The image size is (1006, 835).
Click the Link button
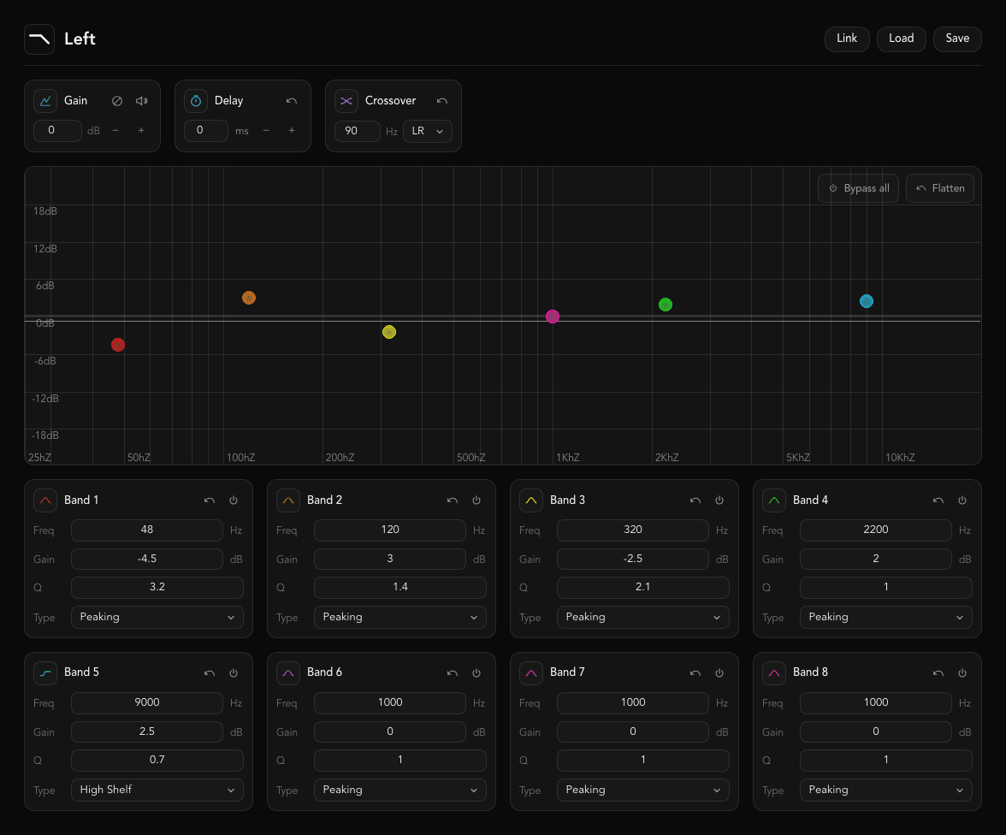[847, 38]
